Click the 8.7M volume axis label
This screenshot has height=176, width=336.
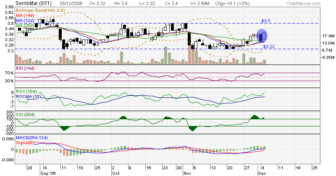pos(327,50)
